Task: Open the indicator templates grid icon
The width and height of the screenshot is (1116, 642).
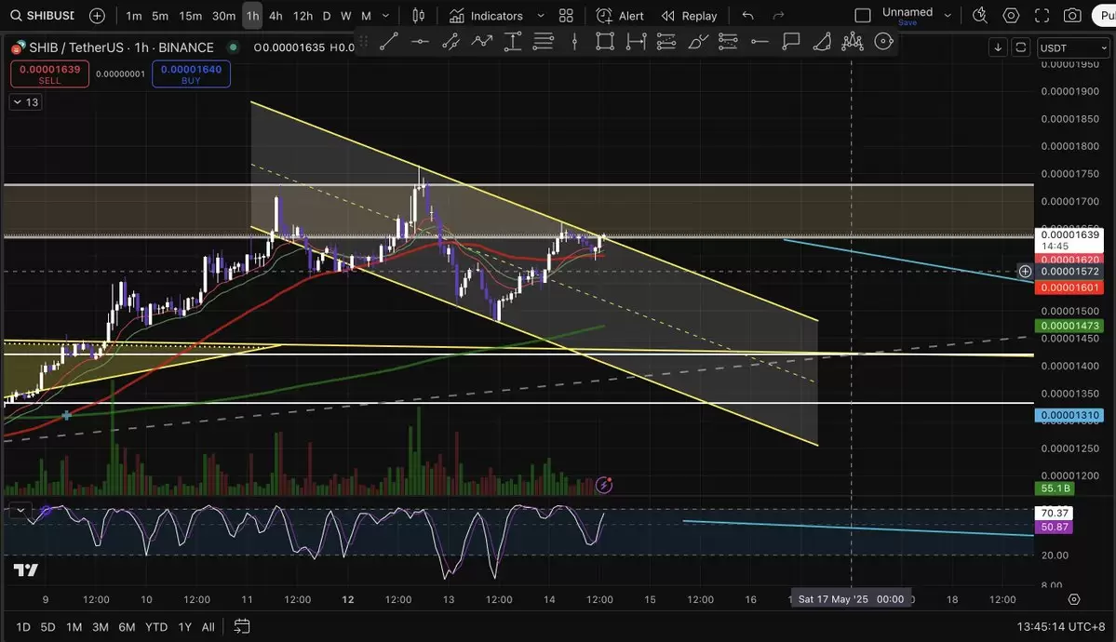Action: tap(566, 16)
